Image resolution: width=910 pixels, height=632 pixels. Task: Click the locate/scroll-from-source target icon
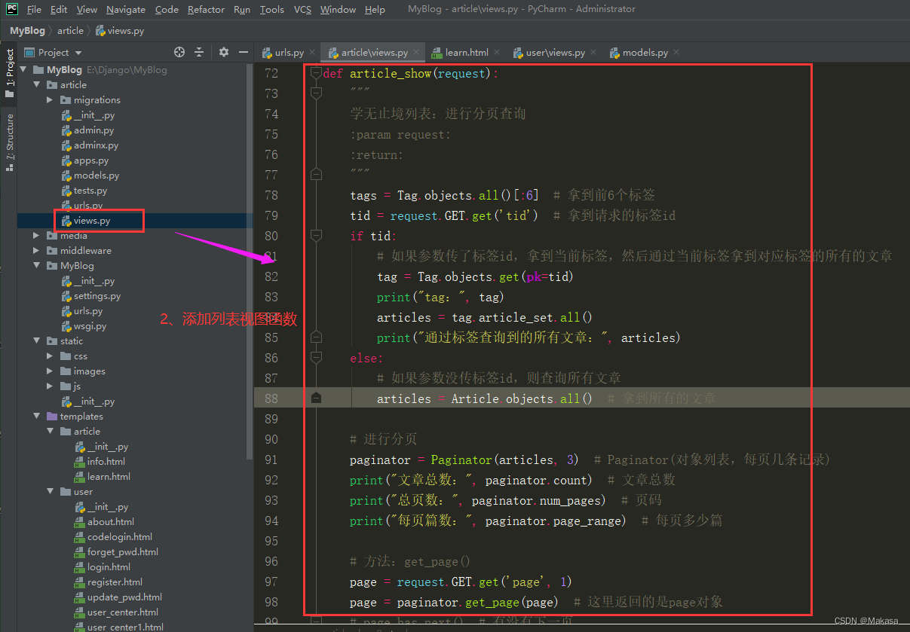click(x=179, y=52)
